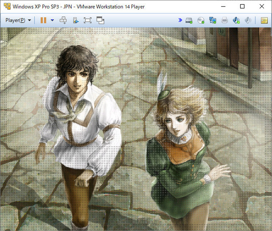
Task: Click the printer device icon
Action: tap(224, 20)
